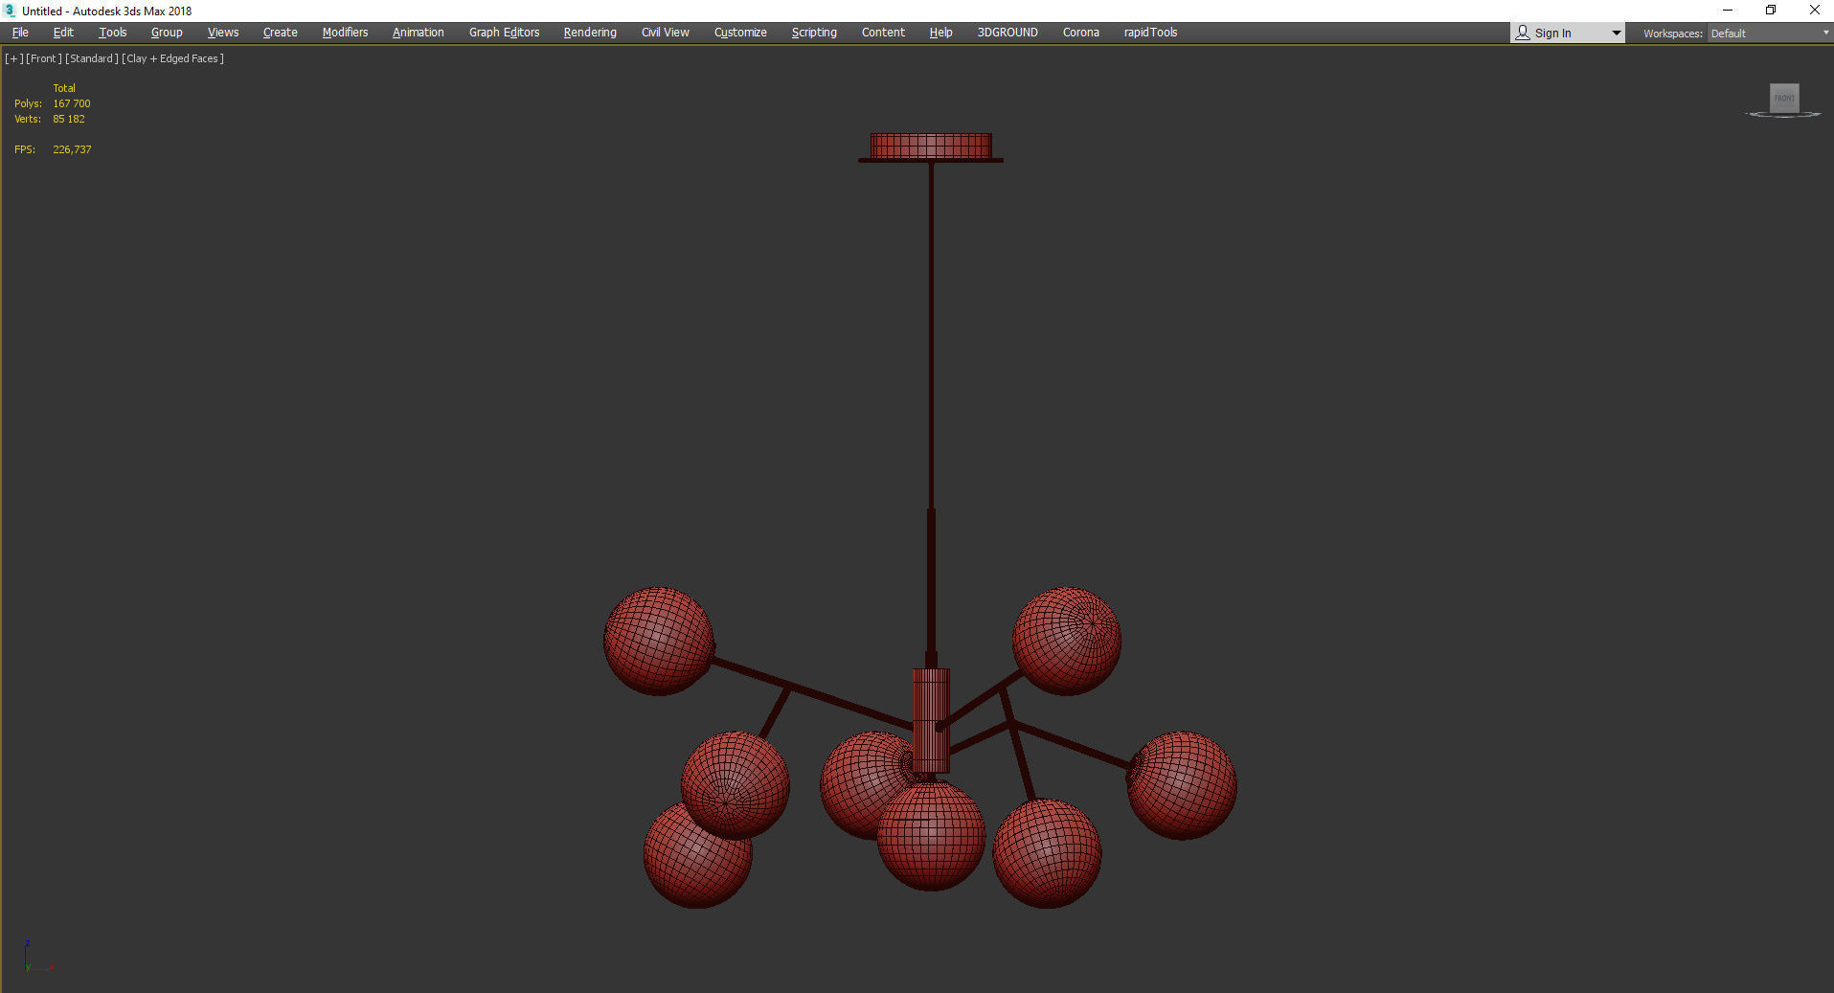This screenshot has width=1834, height=993.
Task: Restore down the 3ds Max window
Action: (x=1771, y=11)
